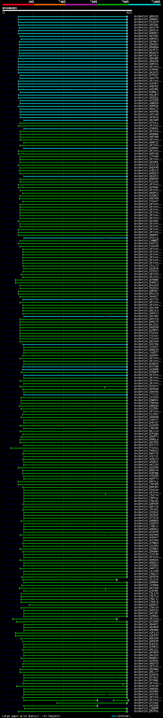Select hit label UniRef100_A1C700
Image resolution: width=163 pixels, height=718 pixels.
point(146,299)
